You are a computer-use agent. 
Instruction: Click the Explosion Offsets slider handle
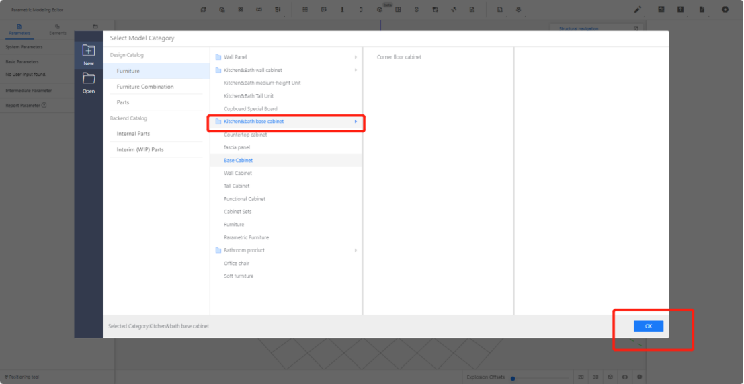[x=513, y=378]
